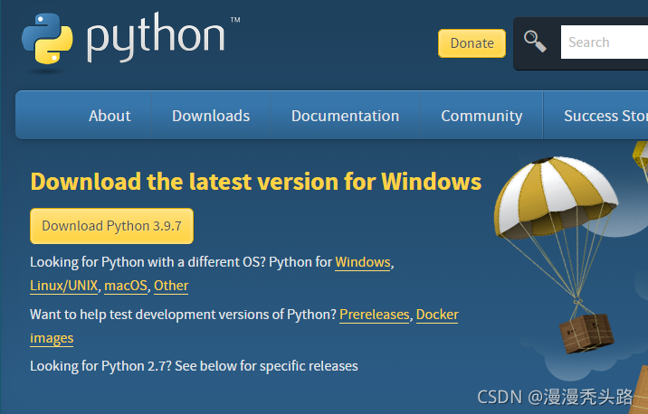Open the Documentation menu
The image size is (648, 414).
click(x=345, y=116)
